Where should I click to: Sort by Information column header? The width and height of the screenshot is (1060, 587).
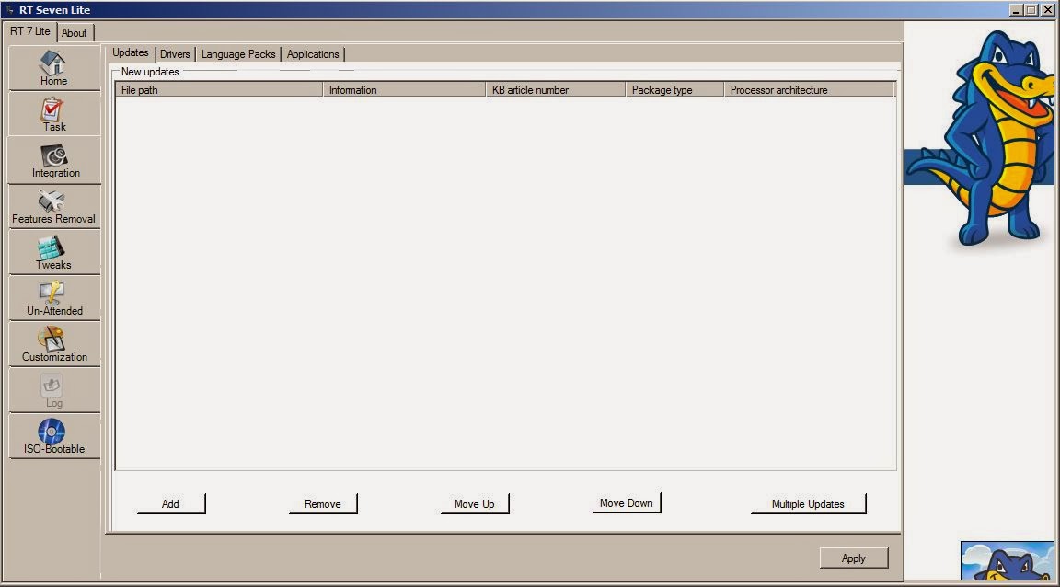(404, 89)
